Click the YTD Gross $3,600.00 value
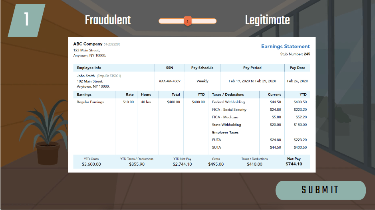This screenshot has height=210, width=375. coord(91,164)
